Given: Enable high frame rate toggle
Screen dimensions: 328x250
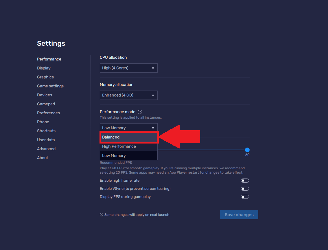Looking at the screenshot, I should 245,181.
